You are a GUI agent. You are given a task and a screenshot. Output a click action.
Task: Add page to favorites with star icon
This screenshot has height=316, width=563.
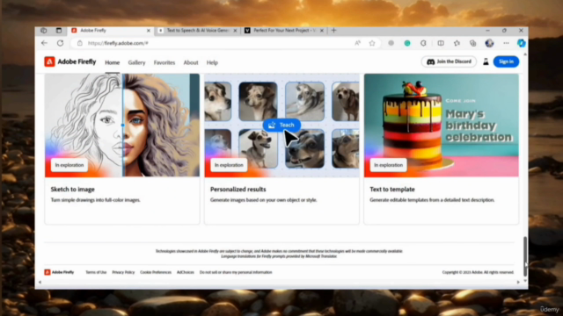point(372,43)
